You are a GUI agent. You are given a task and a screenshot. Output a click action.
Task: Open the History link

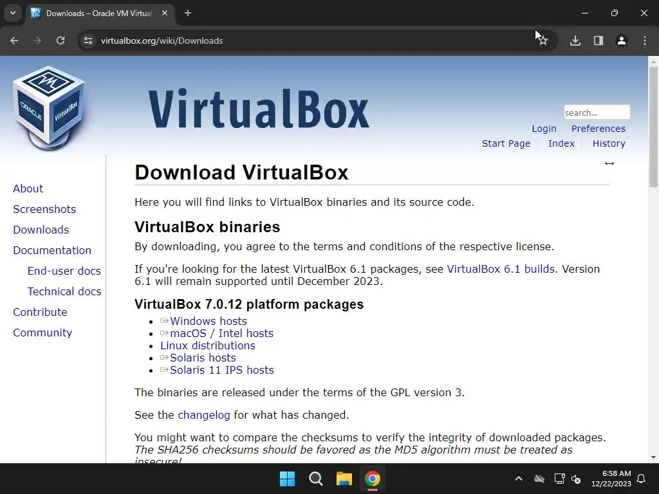(x=609, y=143)
